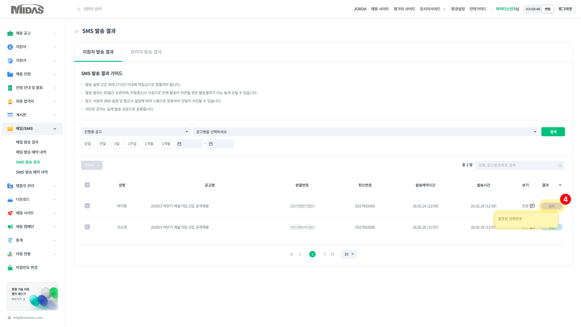Screen dimensions: 581x327
Task: Open the 진행중 공고 dropdown
Action: (136, 132)
